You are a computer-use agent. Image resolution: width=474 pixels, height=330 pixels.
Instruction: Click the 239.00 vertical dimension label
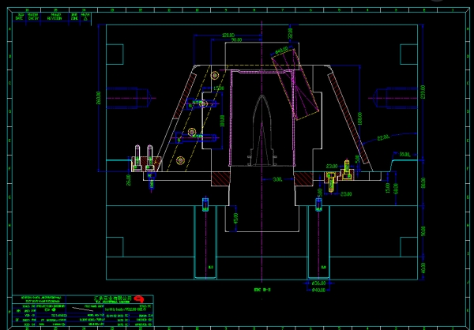[x=423, y=92]
